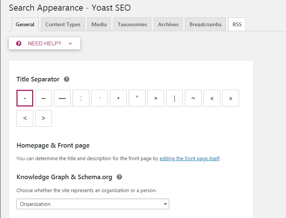Click the Title Separator help icon
The width and height of the screenshot is (286, 218).
67,80
